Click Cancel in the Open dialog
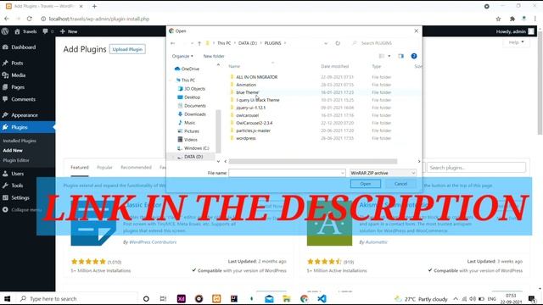 point(400,184)
